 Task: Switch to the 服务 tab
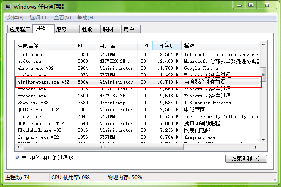(x=67, y=29)
